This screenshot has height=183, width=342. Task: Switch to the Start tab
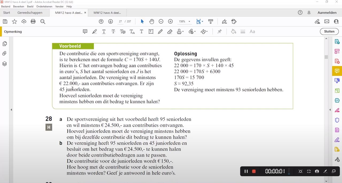(x=7, y=13)
